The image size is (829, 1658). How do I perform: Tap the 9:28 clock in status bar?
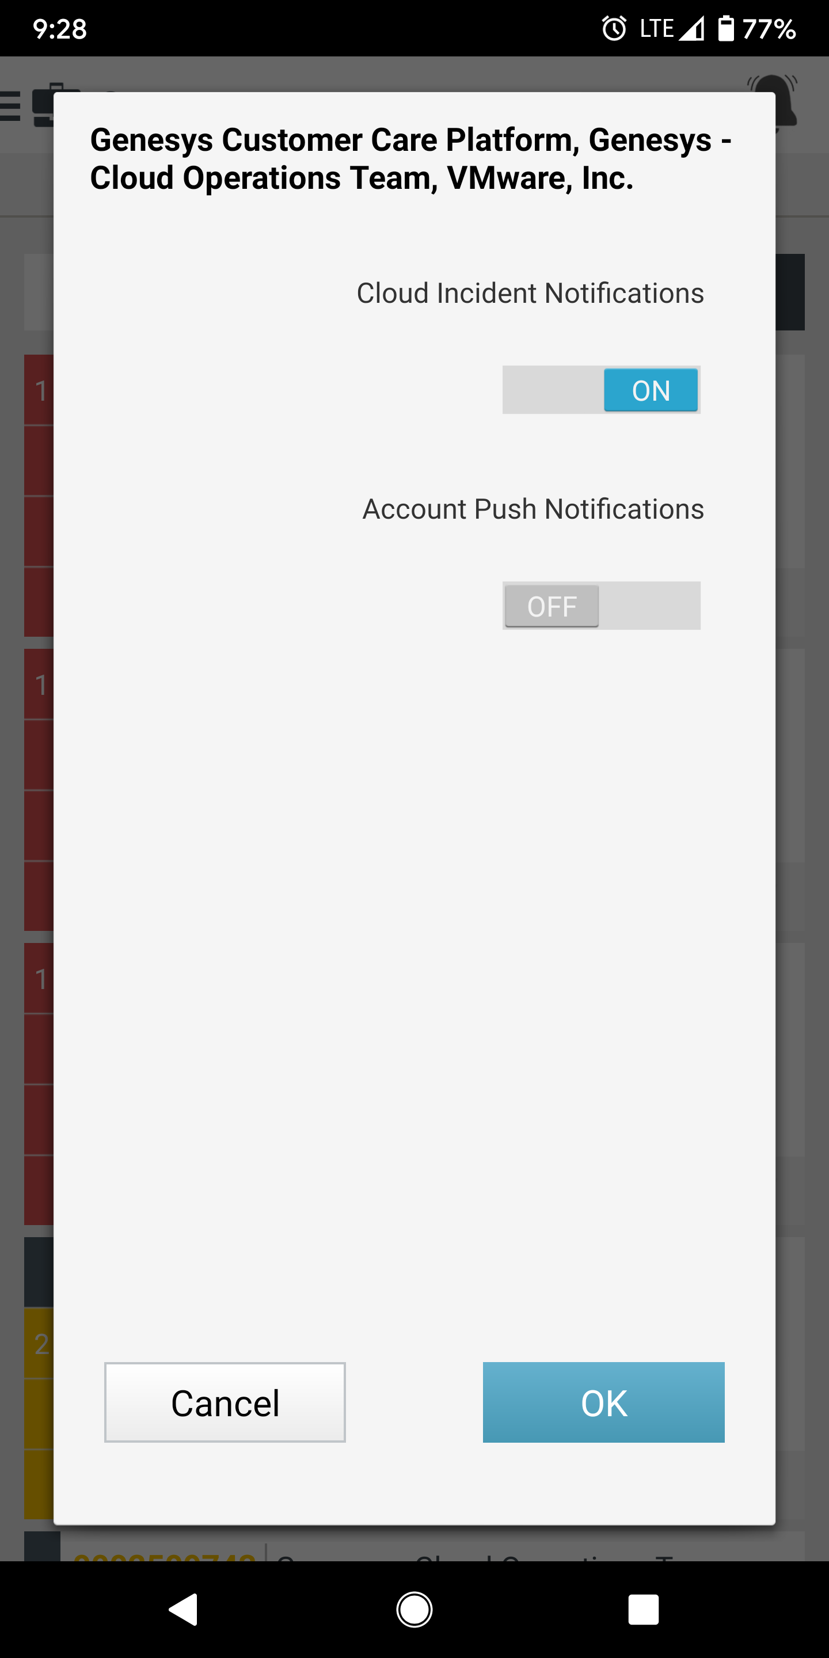pyautogui.click(x=60, y=29)
